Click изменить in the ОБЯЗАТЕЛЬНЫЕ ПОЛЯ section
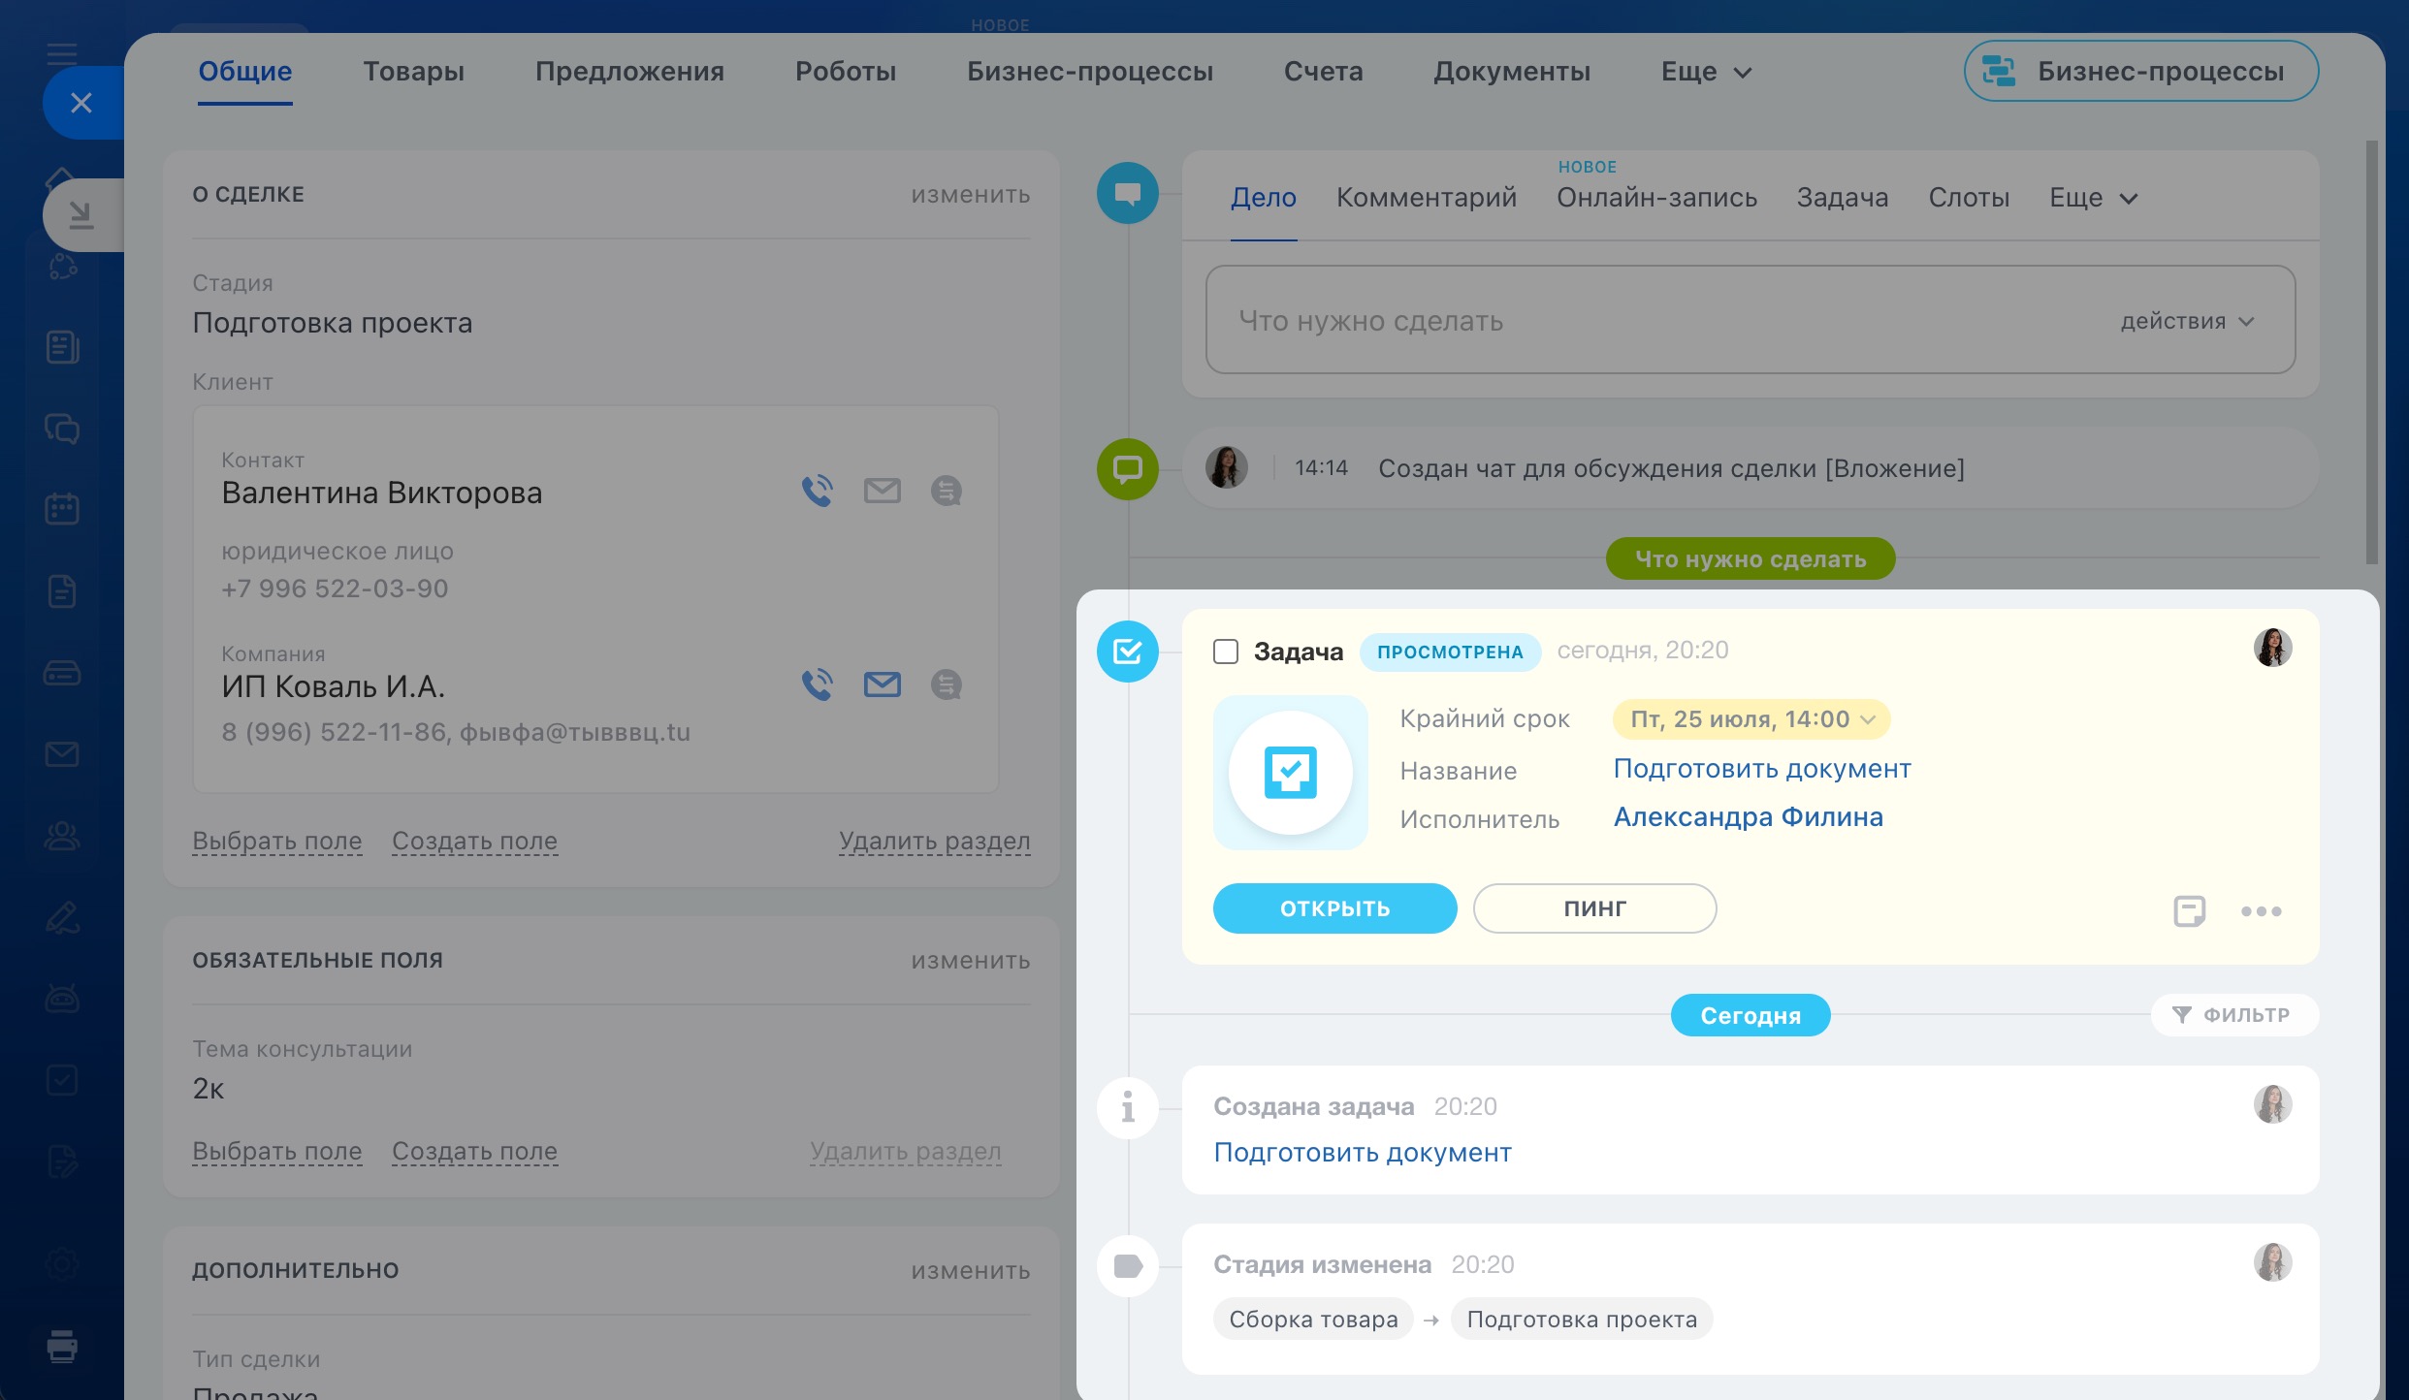 tap(971, 961)
